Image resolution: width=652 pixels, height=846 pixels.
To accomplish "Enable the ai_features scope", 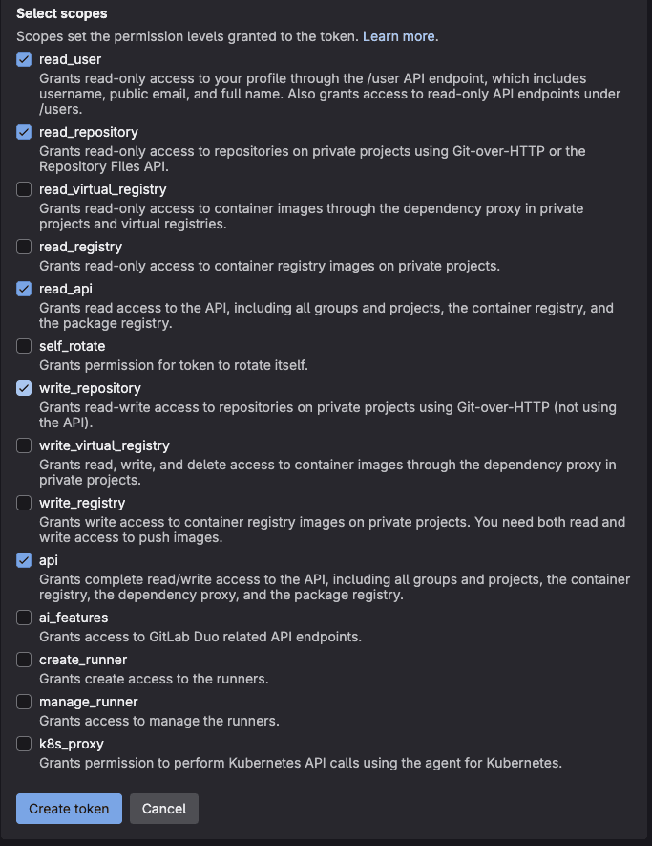I will point(24,618).
